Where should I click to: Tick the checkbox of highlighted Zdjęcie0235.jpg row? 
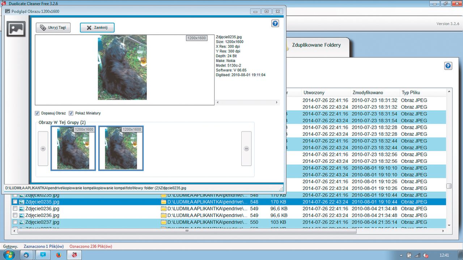click(15, 202)
